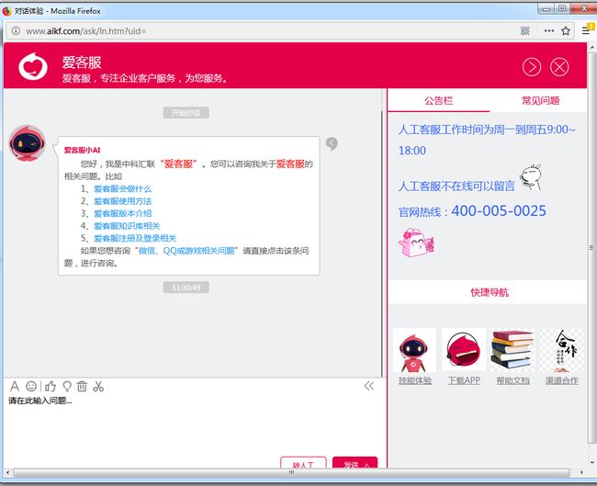Open the page actions three-dot menu
The height and width of the screenshot is (486, 597).
coord(549,31)
